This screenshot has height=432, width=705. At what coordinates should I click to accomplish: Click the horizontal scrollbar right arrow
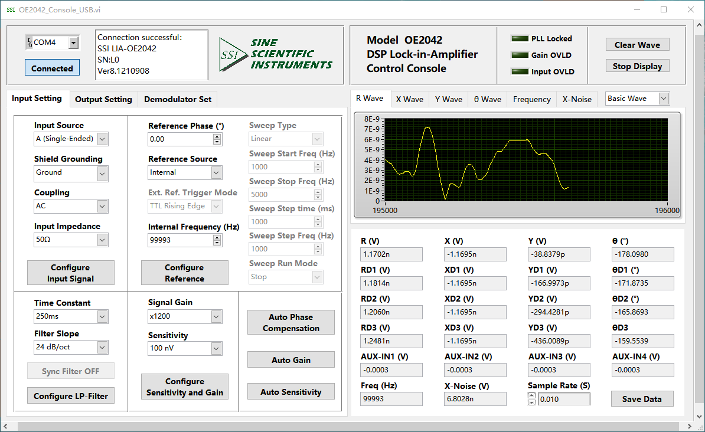(689, 426)
